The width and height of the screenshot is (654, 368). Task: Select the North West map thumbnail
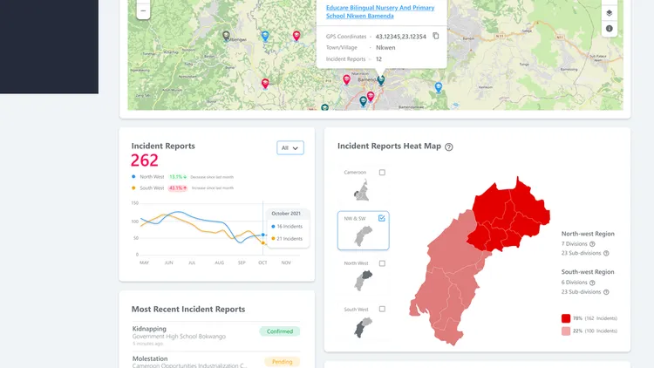(x=364, y=281)
